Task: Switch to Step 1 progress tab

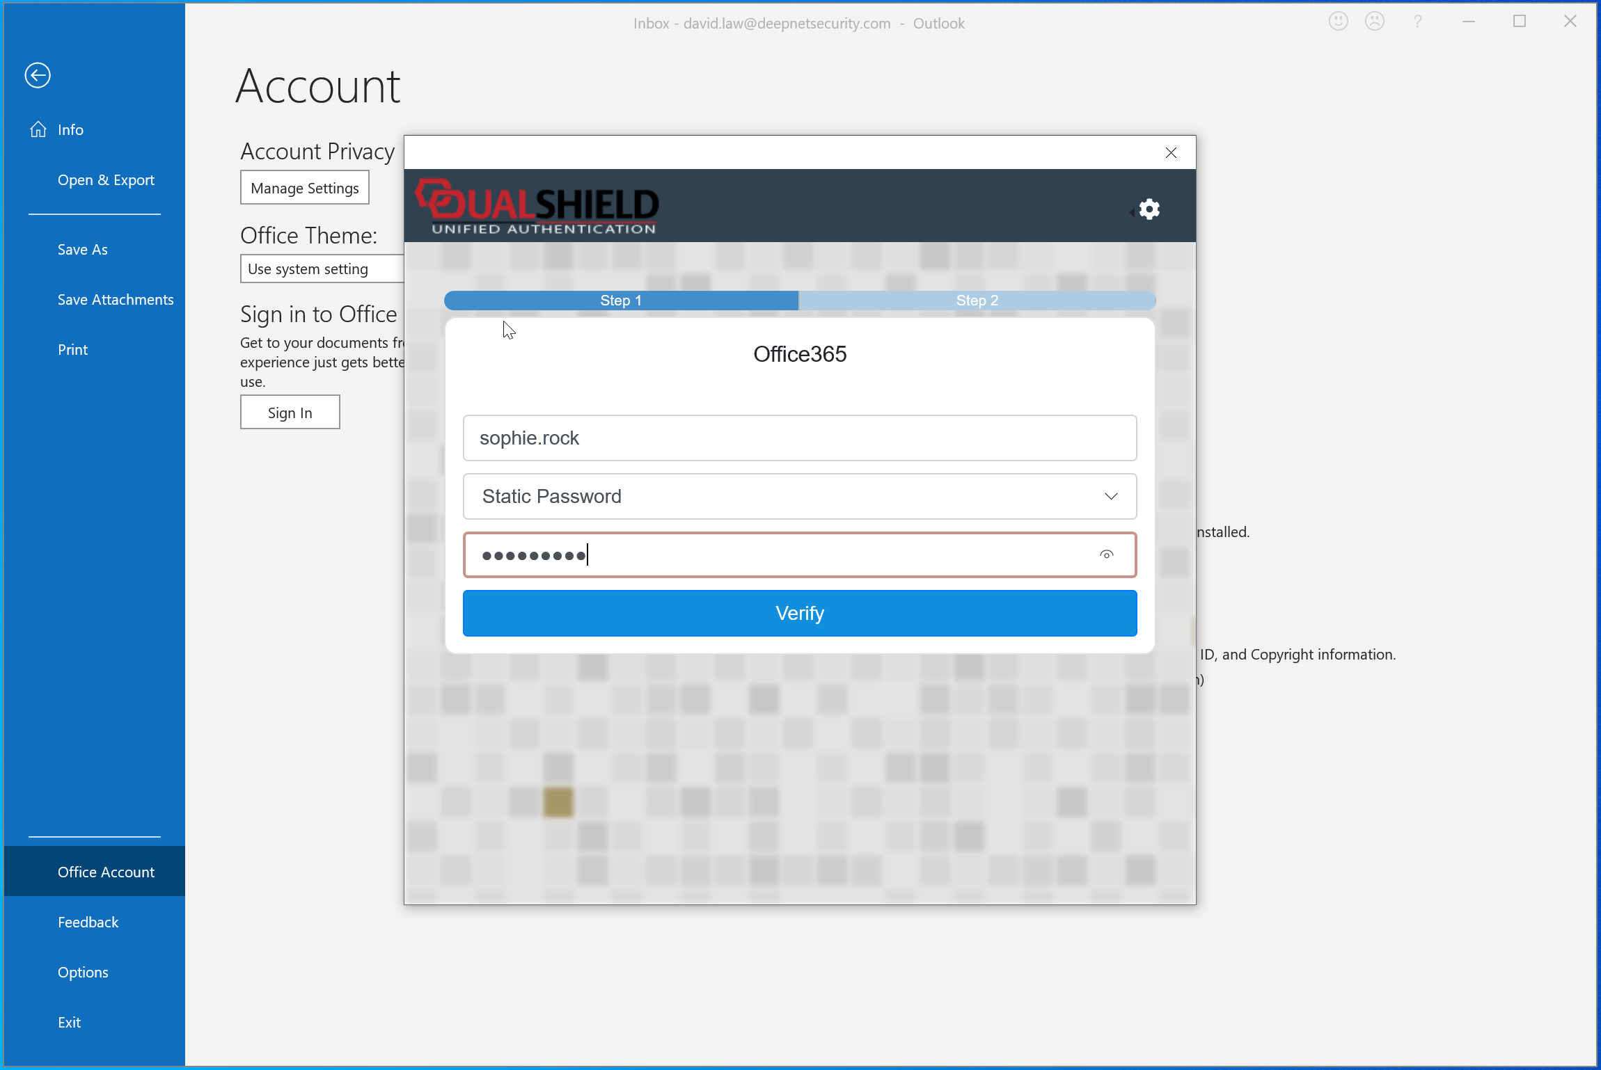Action: 621,301
